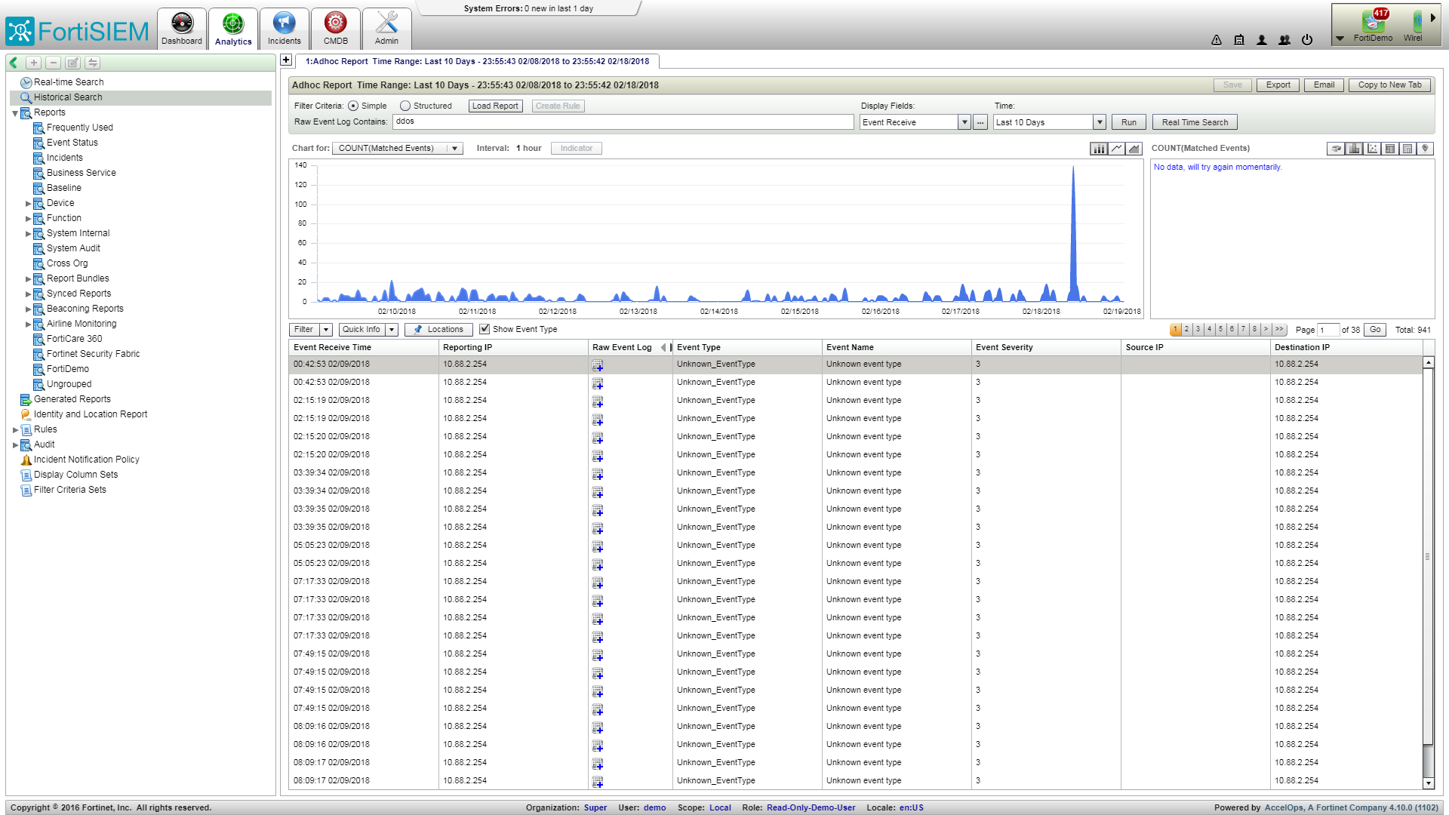Click the Export button

(1278, 85)
